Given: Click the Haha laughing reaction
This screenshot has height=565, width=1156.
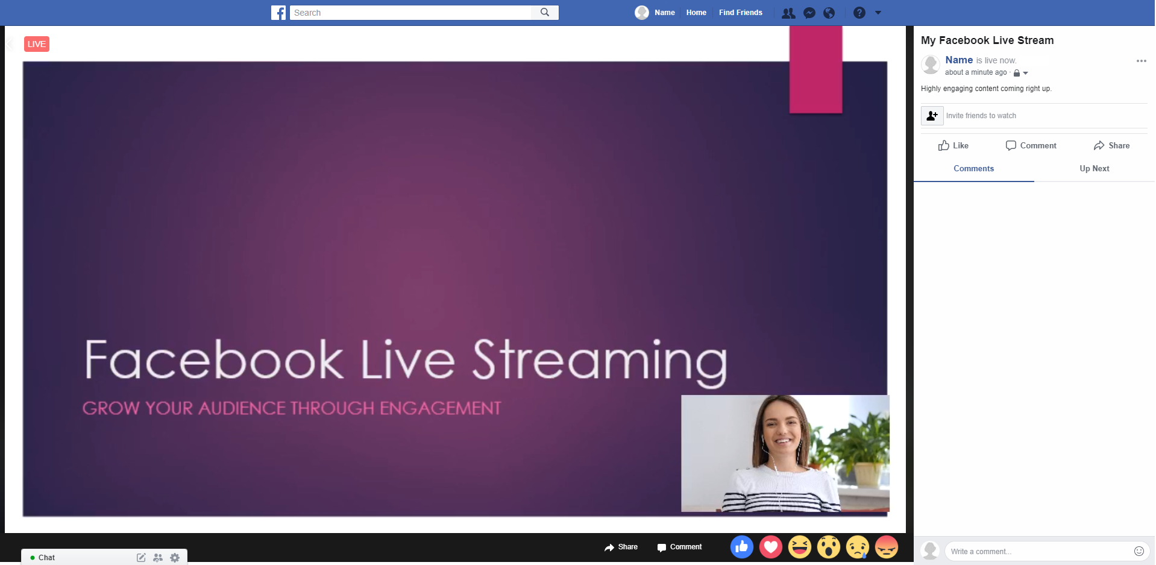Looking at the screenshot, I should pos(800,547).
